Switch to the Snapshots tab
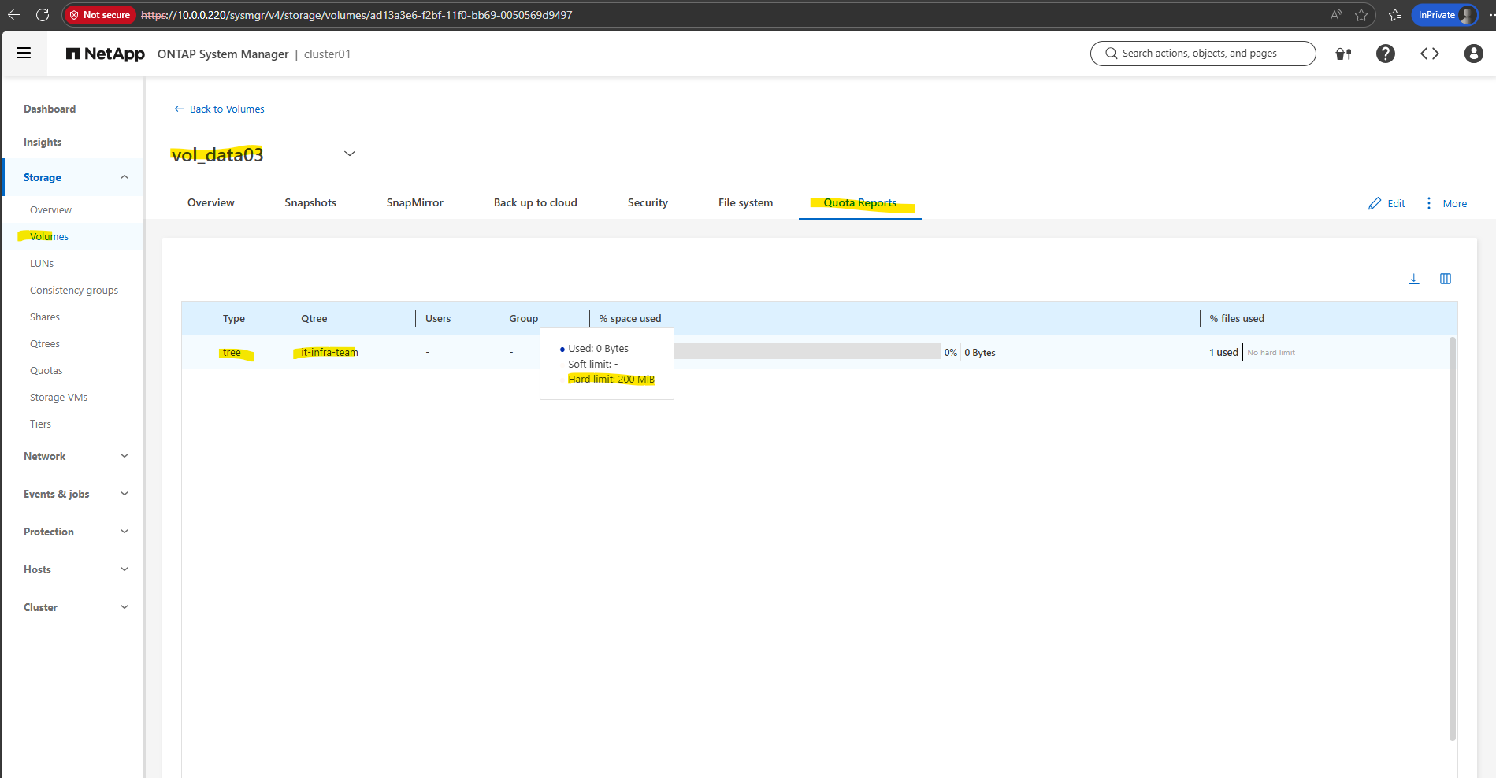 tap(310, 202)
